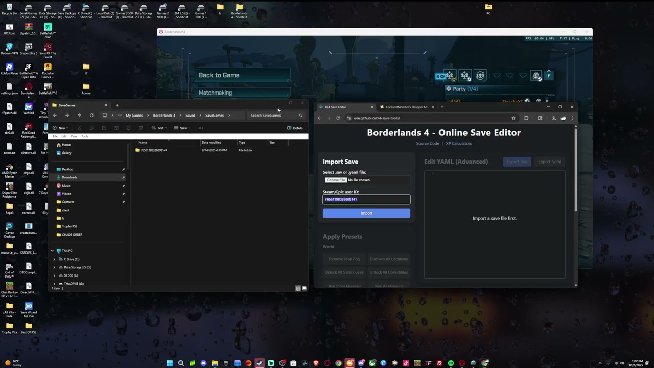Add a new File Explorer tab
The width and height of the screenshot is (654, 368).
coord(116,105)
